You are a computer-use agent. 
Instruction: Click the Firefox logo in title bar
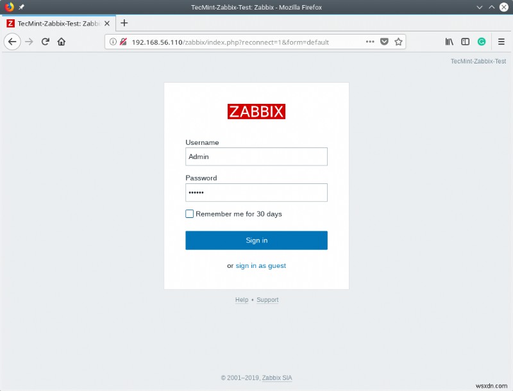click(x=9, y=7)
